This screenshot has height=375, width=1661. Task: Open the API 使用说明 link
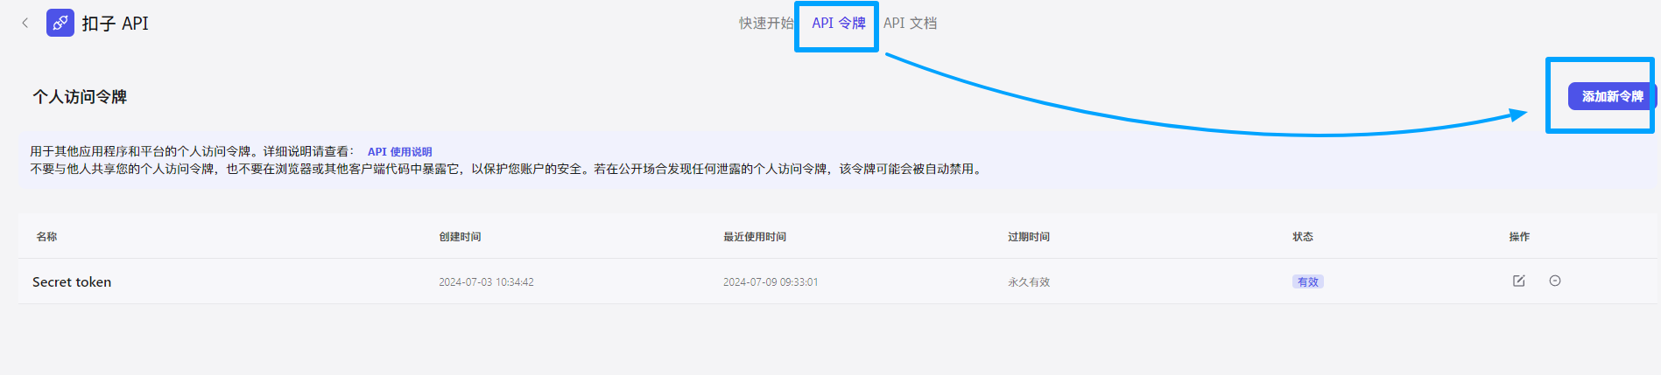(x=399, y=151)
